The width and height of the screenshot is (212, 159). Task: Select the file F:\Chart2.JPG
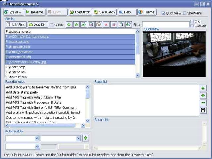70,72
